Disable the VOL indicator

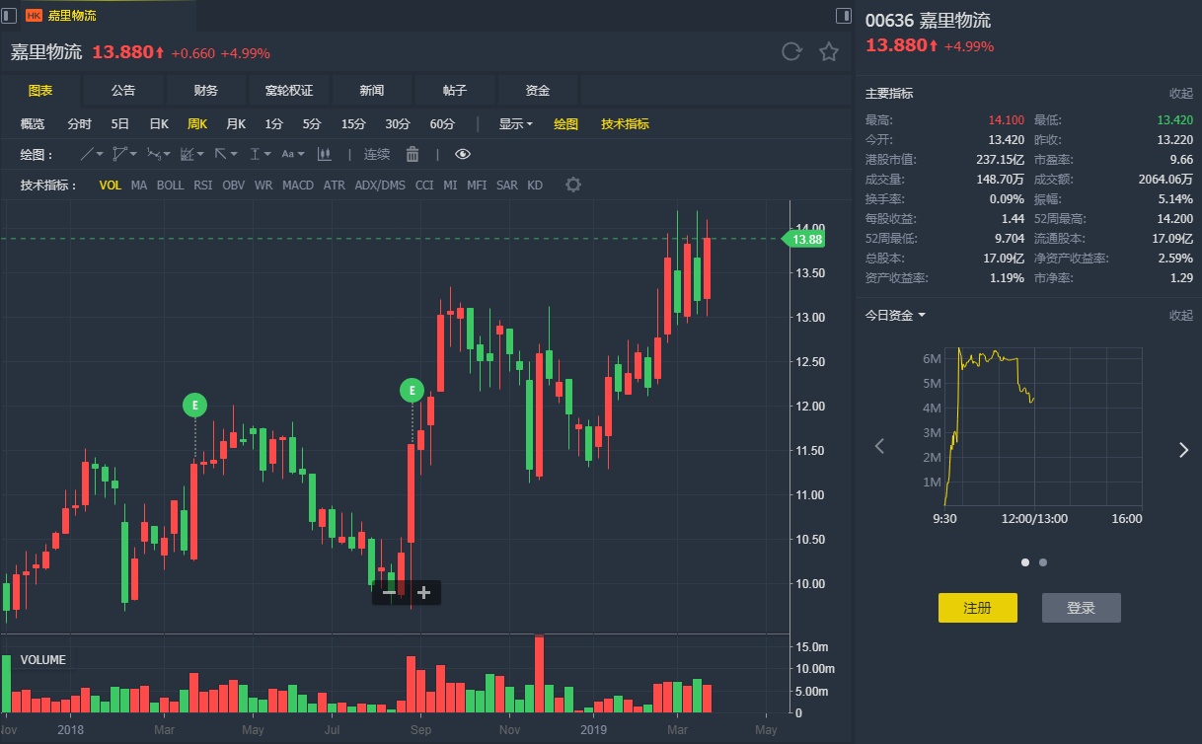111,185
